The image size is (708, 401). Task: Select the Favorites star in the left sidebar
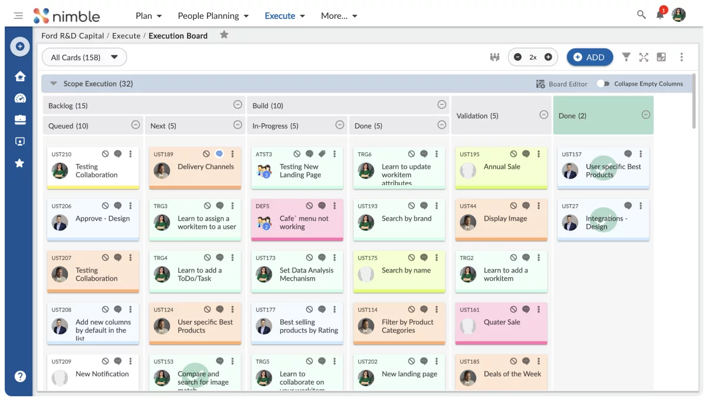click(x=20, y=163)
